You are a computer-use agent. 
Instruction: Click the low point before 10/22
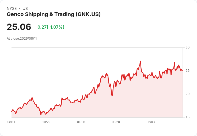[41, 115]
